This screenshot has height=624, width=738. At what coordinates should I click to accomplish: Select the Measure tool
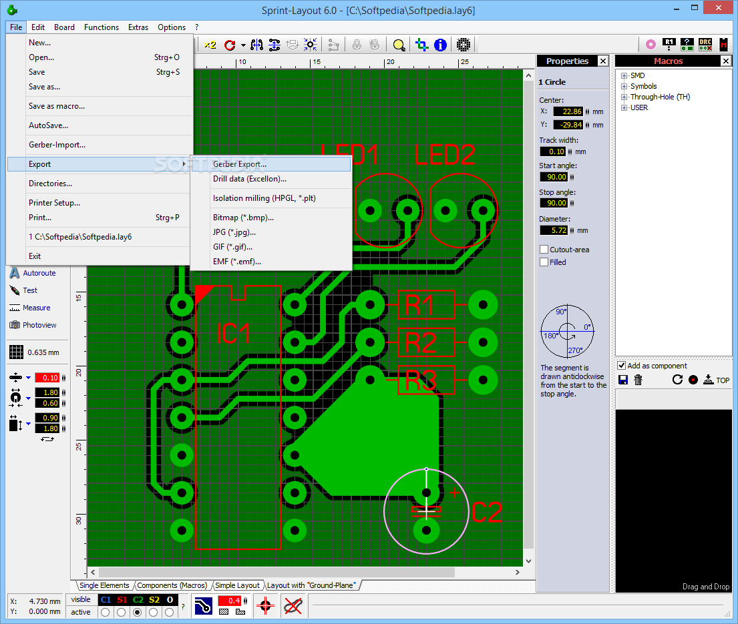pos(30,308)
